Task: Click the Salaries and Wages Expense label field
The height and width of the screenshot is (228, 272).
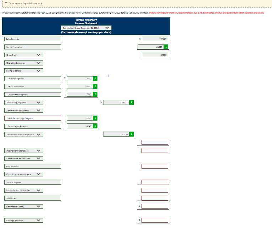Action: (x=33, y=118)
